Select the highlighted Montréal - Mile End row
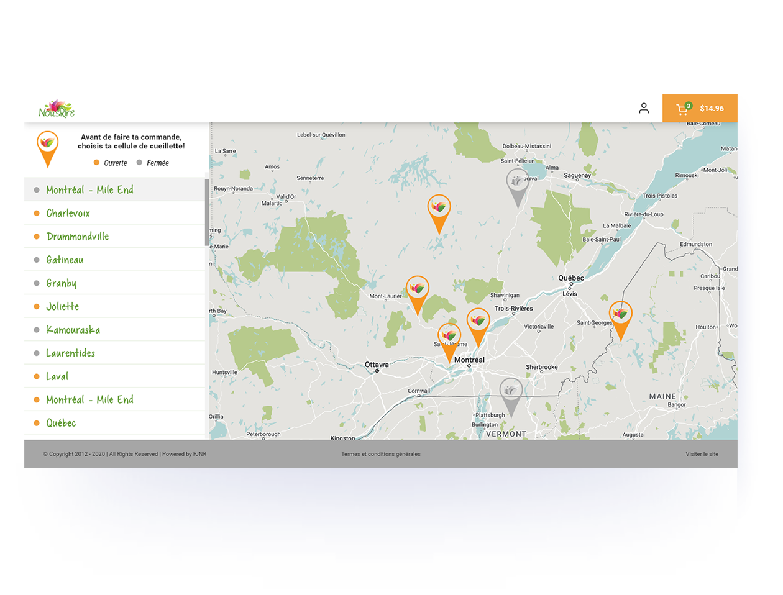Viewport: 783px width, 595px height. [x=114, y=189]
